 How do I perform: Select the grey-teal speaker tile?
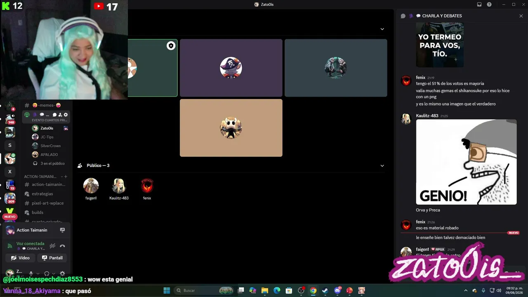tap(336, 68)
